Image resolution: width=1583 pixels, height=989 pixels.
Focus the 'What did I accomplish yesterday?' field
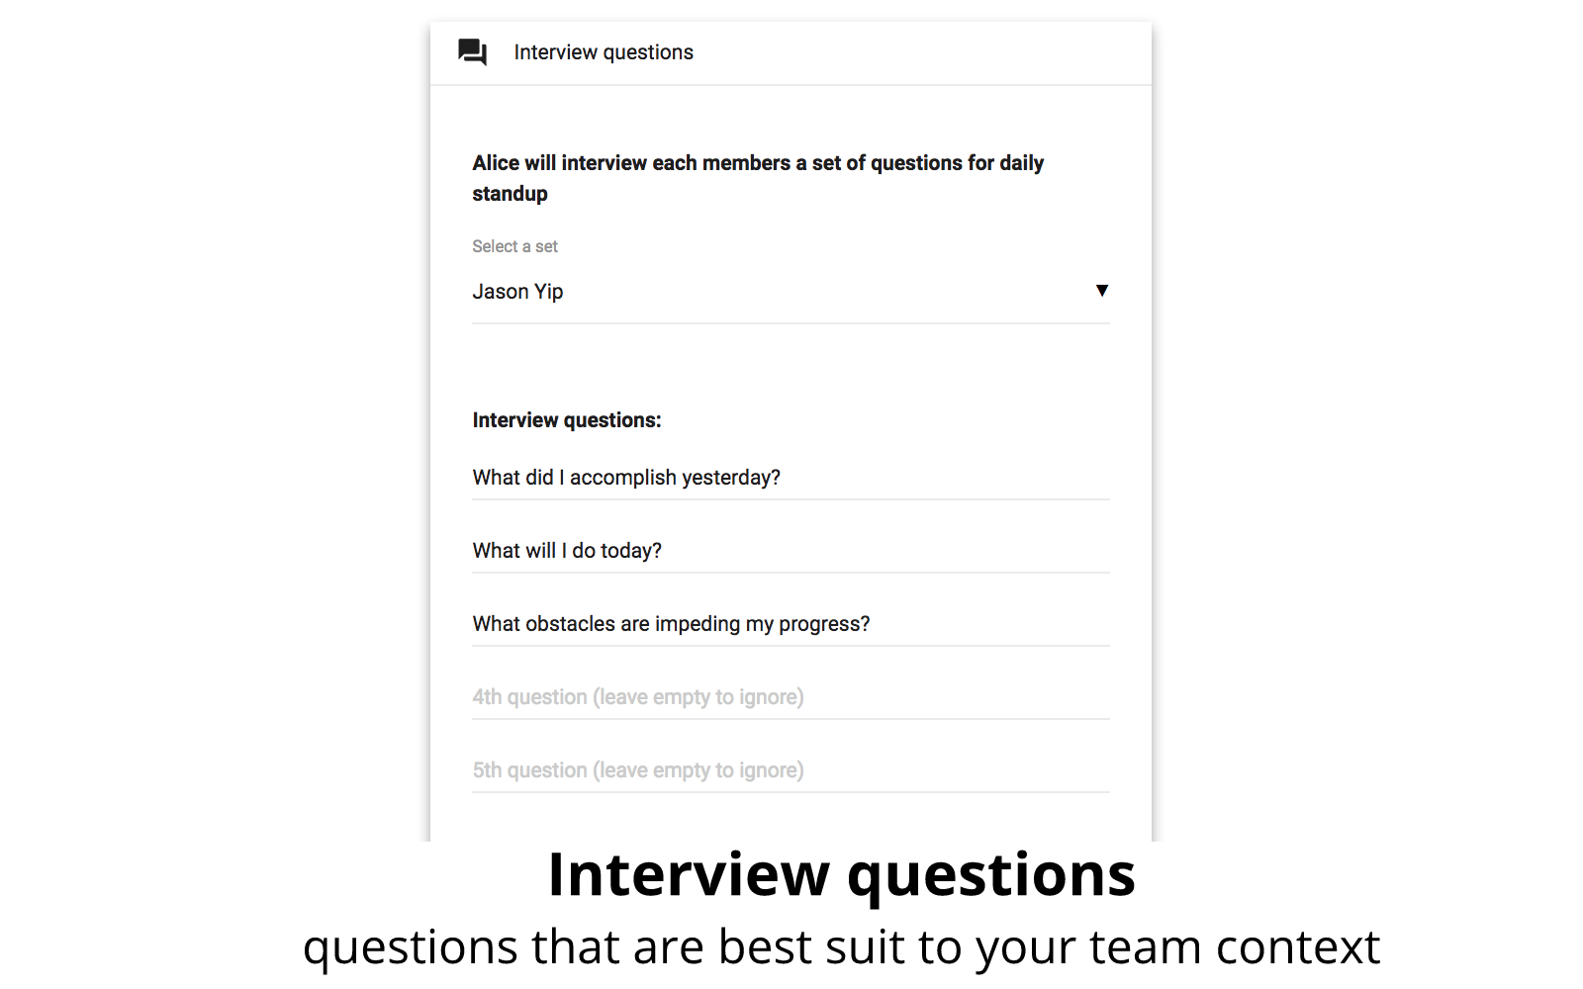point(790,478)
